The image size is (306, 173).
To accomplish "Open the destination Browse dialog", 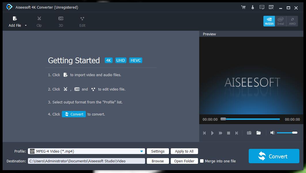I will (158, 161).
